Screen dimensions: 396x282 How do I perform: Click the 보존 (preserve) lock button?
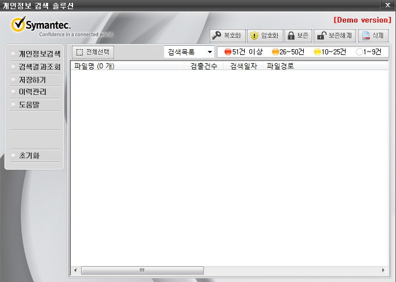tap(298, 35)
